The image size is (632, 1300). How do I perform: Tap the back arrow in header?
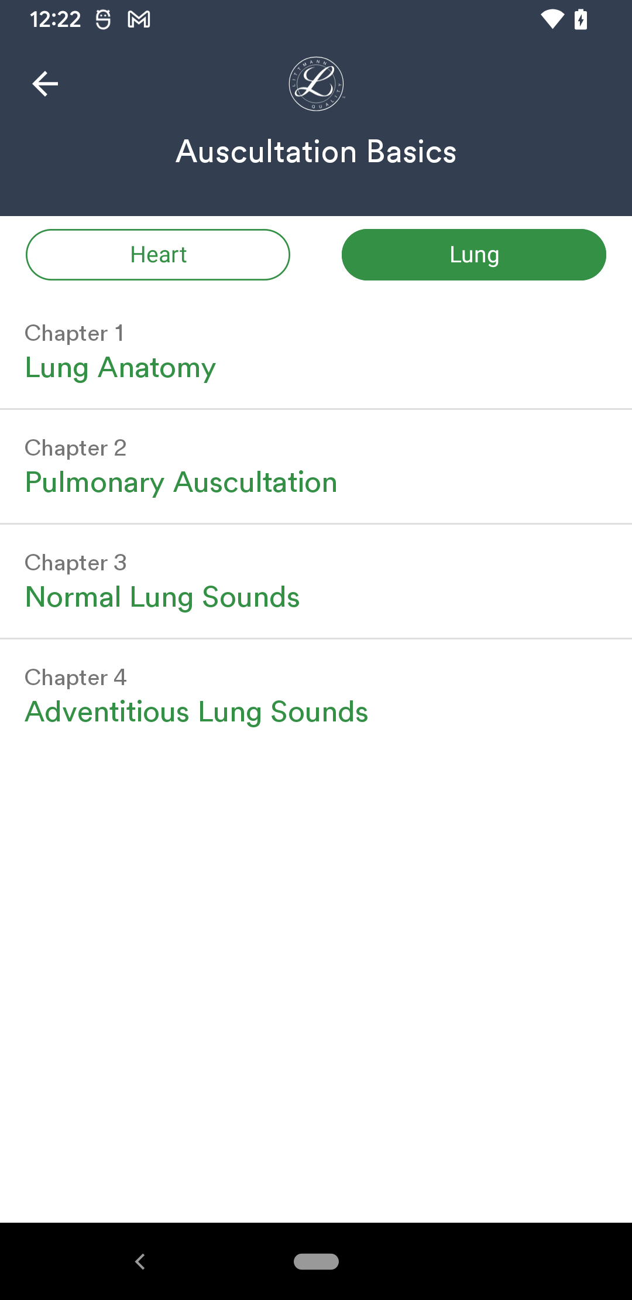click(x=45, y=84)
